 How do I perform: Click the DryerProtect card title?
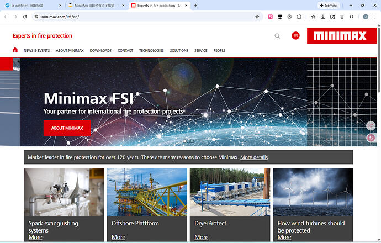[x=210, y=223]
